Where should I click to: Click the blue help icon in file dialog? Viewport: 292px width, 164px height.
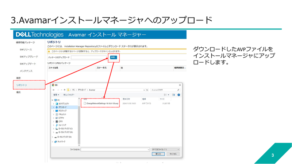point(179,95)
